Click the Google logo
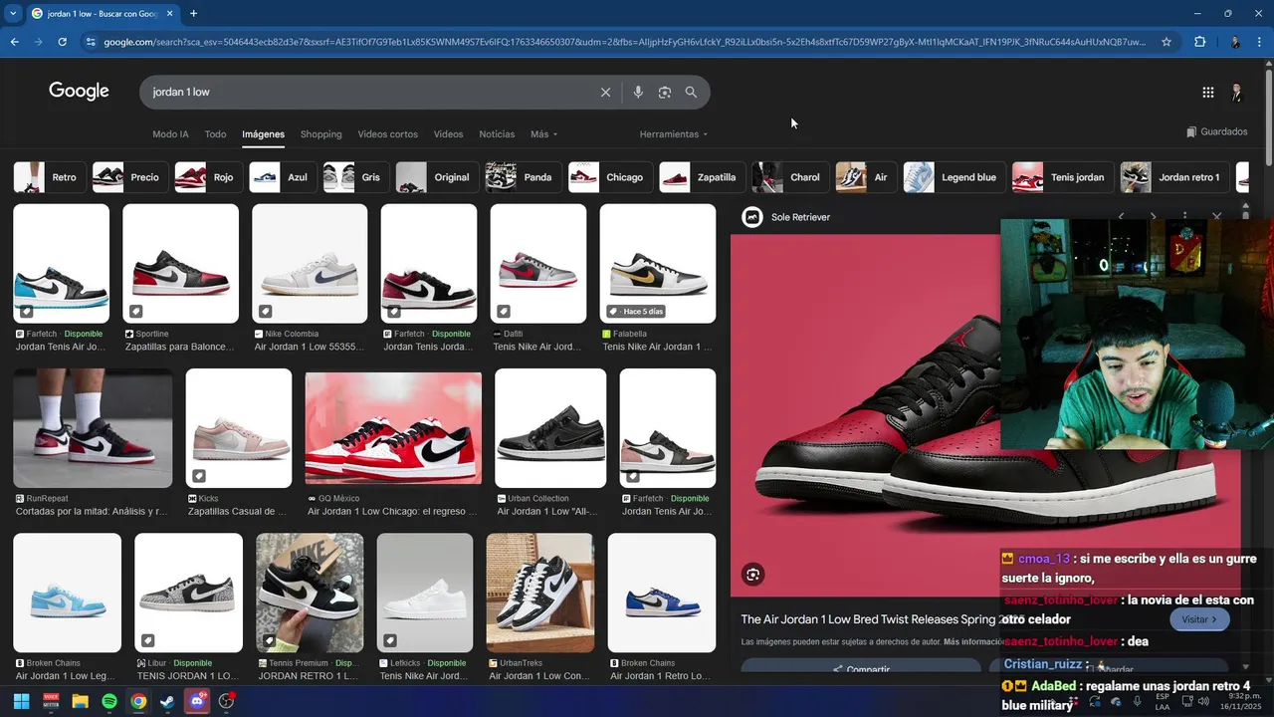 (79, 91)
